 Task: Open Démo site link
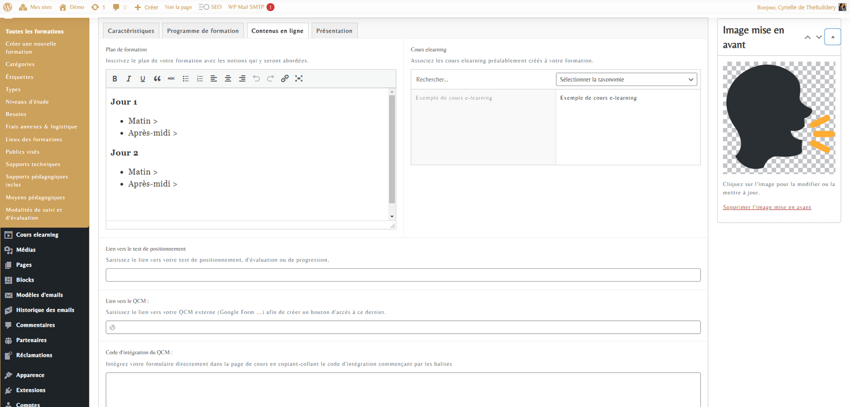point(72,7)
